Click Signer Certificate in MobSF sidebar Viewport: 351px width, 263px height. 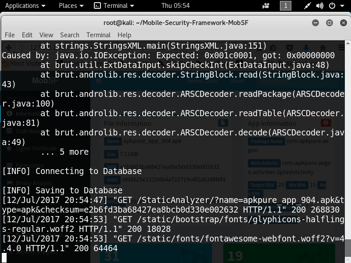(36, 148)
